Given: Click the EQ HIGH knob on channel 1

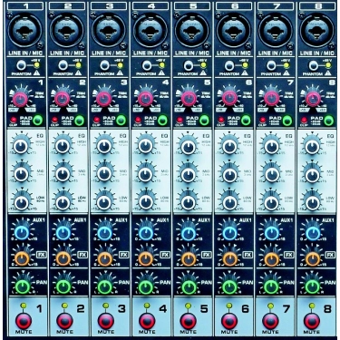Looking at the screenshot, I should pyautogui.click(x=21, y=147).
